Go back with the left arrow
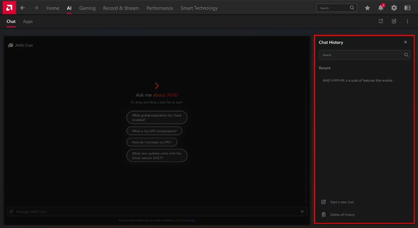Viewport: 418px width, 228px height. 23,8
